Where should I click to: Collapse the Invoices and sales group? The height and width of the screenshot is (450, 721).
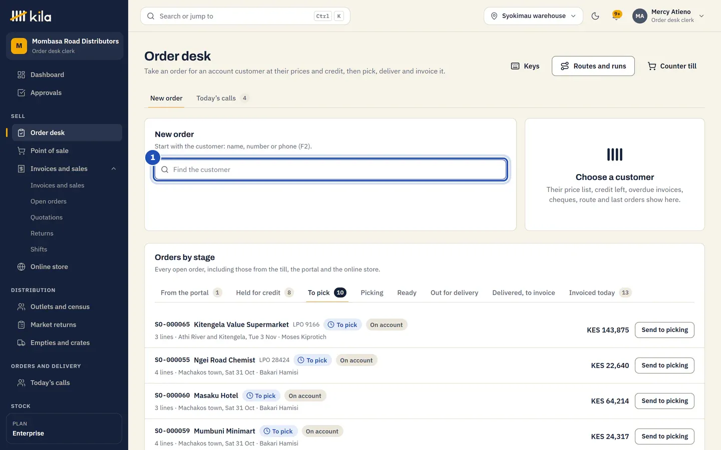pos(114,168)
